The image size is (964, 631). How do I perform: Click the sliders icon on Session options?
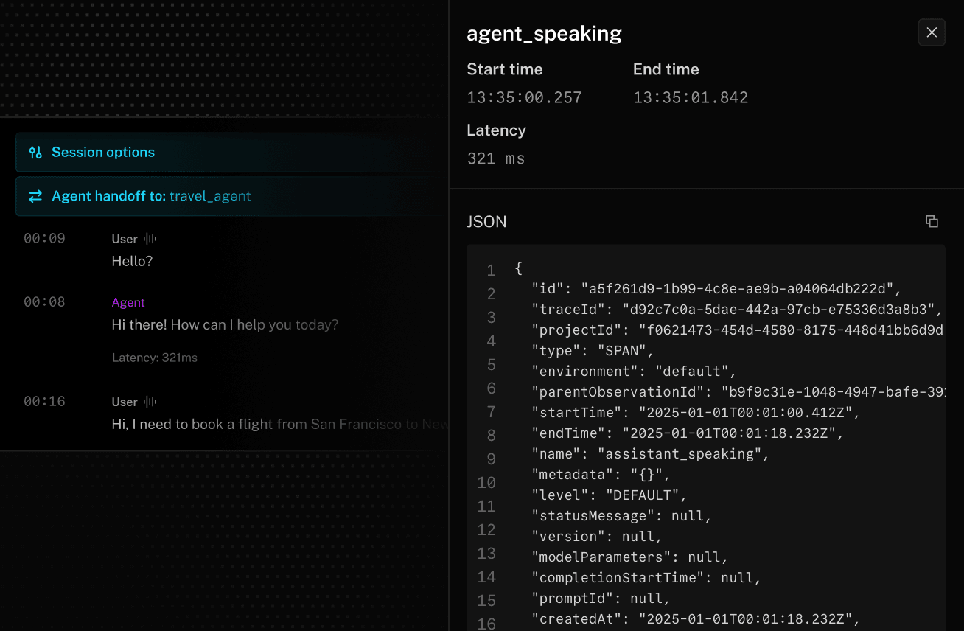(x=35, y=152)
